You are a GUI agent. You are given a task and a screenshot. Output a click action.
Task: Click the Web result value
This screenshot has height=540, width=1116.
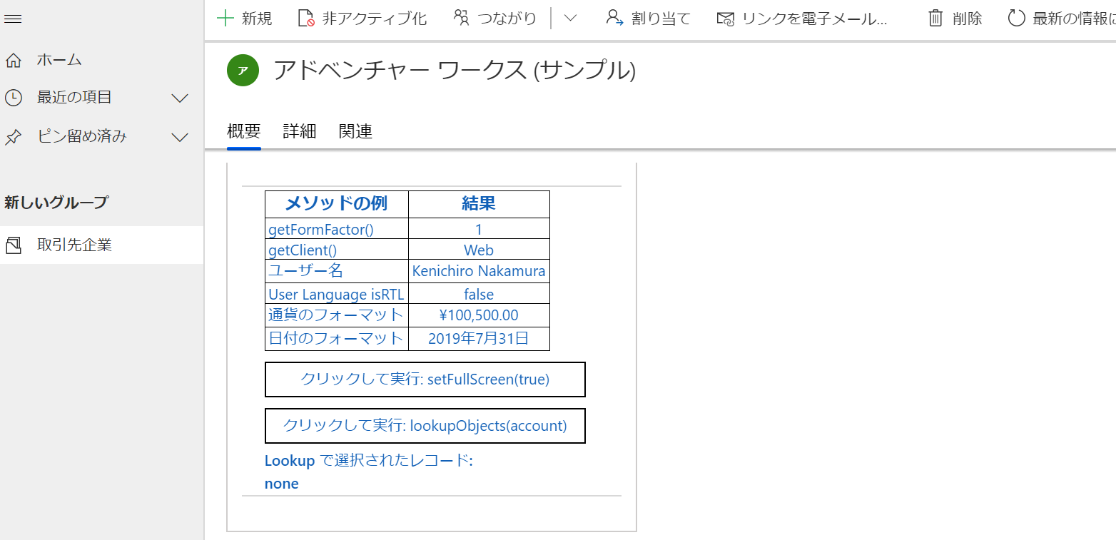[479, 250]
